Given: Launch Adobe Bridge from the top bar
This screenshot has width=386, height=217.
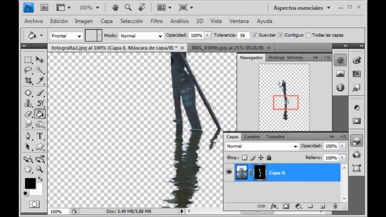Looking at the screenshot, I should (44, 8).
